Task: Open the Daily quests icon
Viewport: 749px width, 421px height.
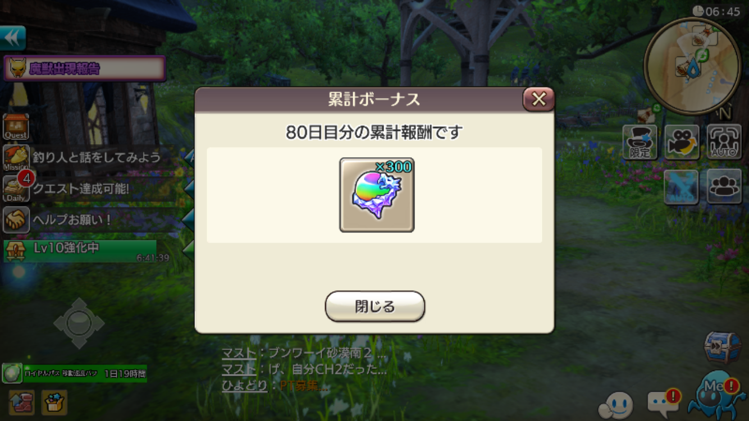Action: tap(16, 189)
